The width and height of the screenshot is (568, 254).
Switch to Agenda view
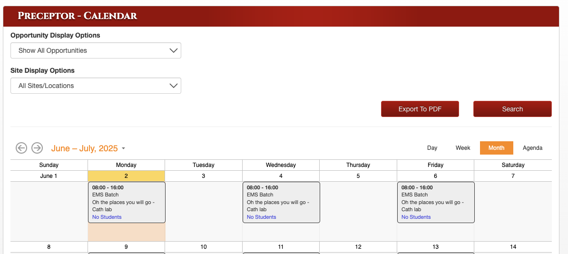532,148
